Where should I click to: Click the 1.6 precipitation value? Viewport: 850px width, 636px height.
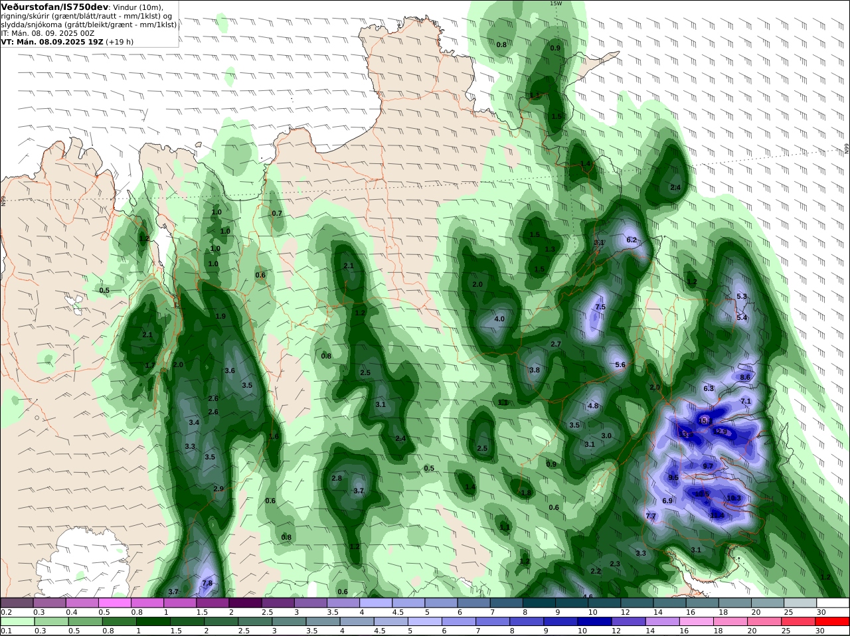274,436
